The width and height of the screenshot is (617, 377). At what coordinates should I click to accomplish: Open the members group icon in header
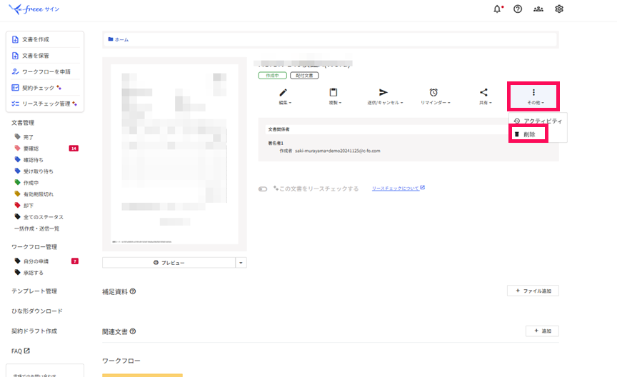coord(538,9)
